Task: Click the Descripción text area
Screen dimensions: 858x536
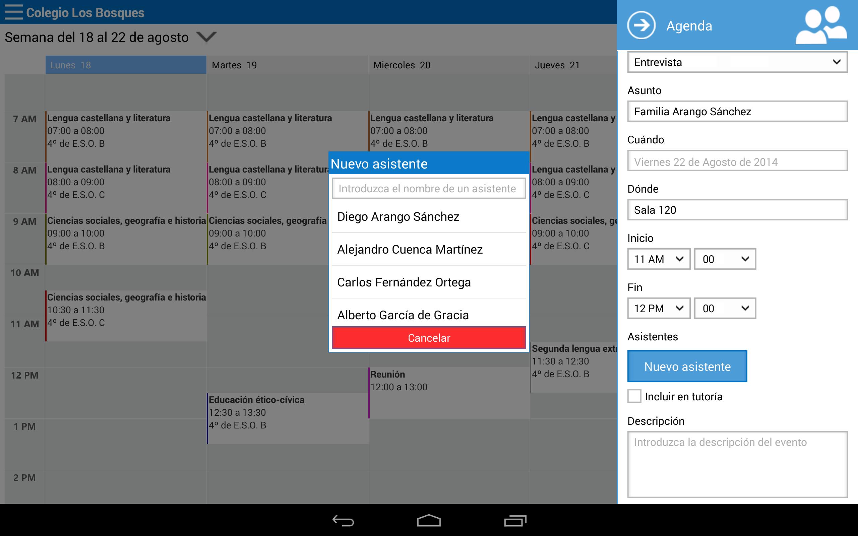Action: [x=737, y=464]
